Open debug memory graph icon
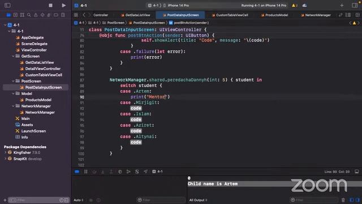The width and height of the screenshot is (362, 204). [128, 172]
